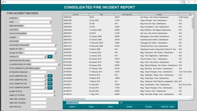This screenshot has width=197, height=111.
Task: Expand the ALARM STATUS dropdown
Action: (54, 92)
